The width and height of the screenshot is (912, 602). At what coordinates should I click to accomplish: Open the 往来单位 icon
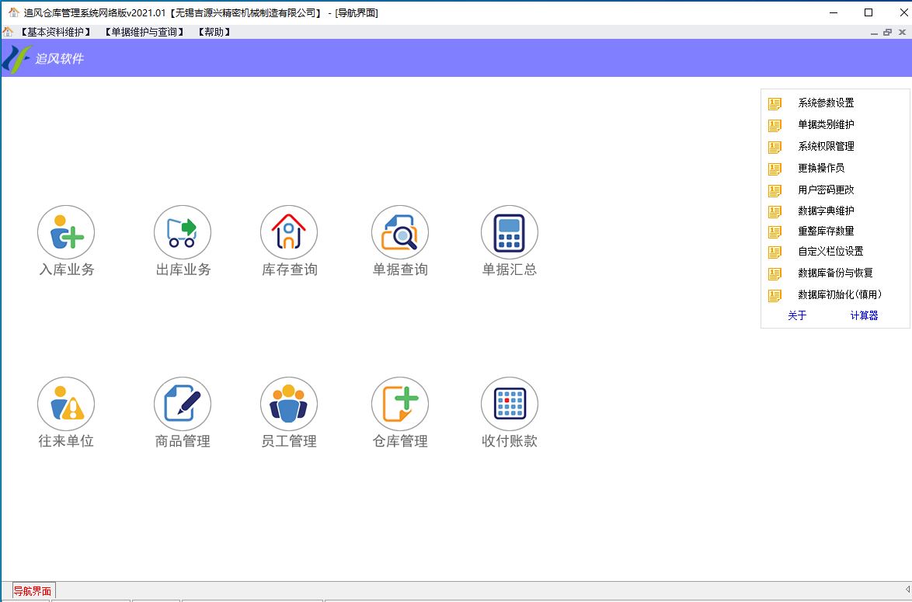pyautogui.click(x=66, y=404)
